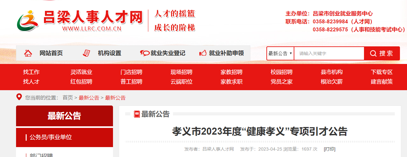
Task: Click the magnifier icon in search button
Action: (373, 53)
